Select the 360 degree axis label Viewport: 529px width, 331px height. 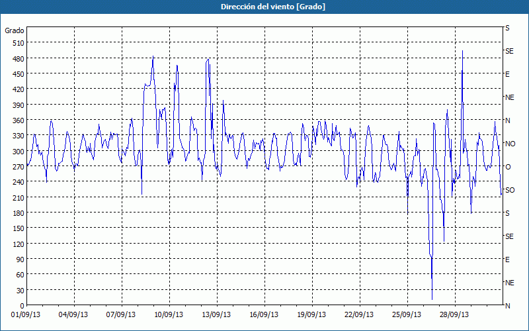click(19, 120)
